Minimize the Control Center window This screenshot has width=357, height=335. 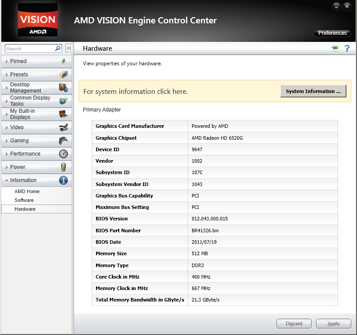point(336,6)
